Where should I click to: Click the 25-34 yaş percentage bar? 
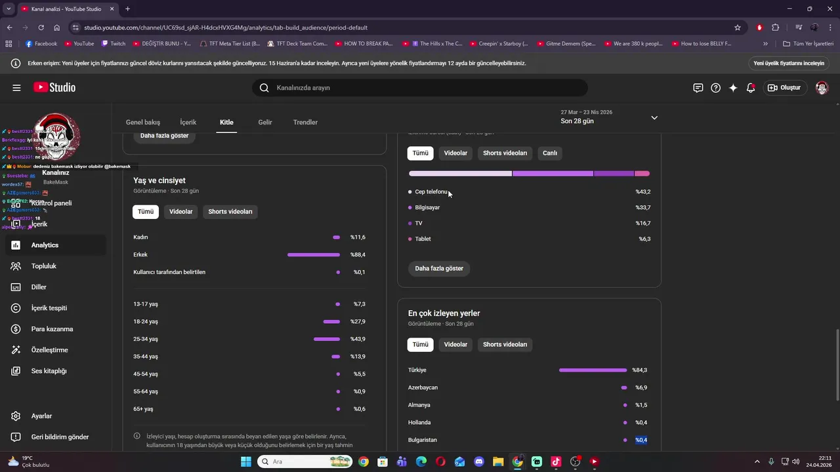click(327, 339)
